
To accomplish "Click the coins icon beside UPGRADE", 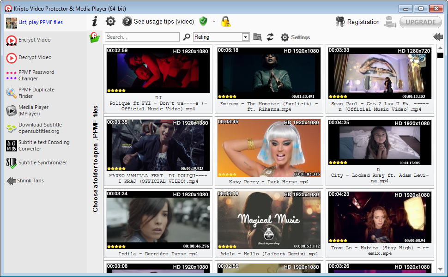I will 390,22.
